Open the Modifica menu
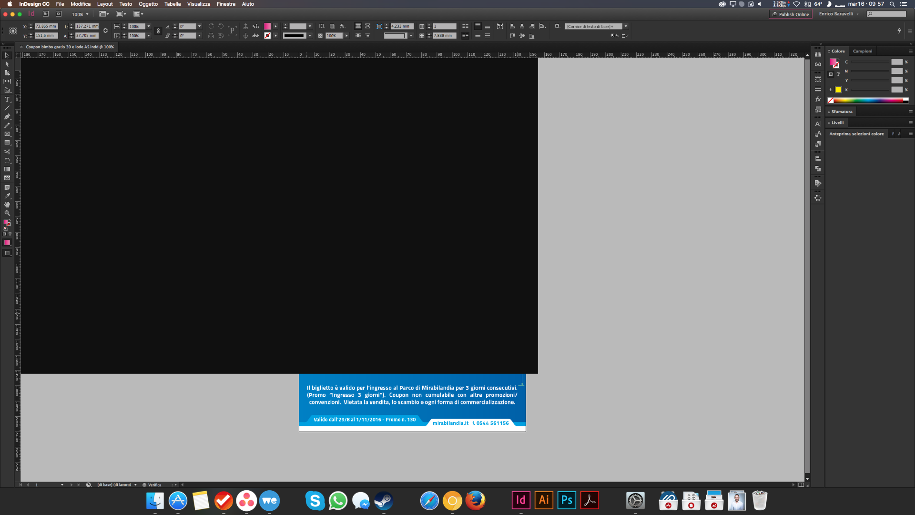This screenshot has height=515, width=915. pyautogui.click(x=80, y=4)
